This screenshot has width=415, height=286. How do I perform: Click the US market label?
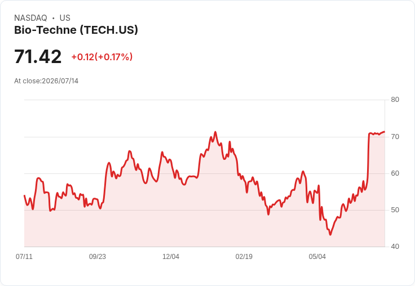pyautogui.click(x=65, y=18)
